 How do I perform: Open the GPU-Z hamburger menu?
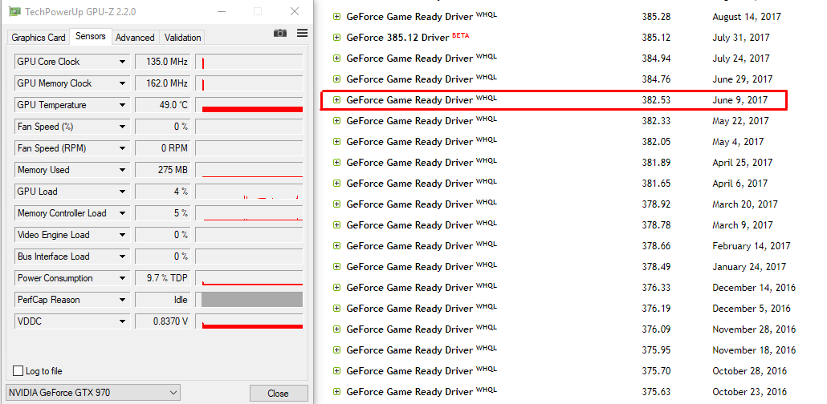[x=302, y=33]
